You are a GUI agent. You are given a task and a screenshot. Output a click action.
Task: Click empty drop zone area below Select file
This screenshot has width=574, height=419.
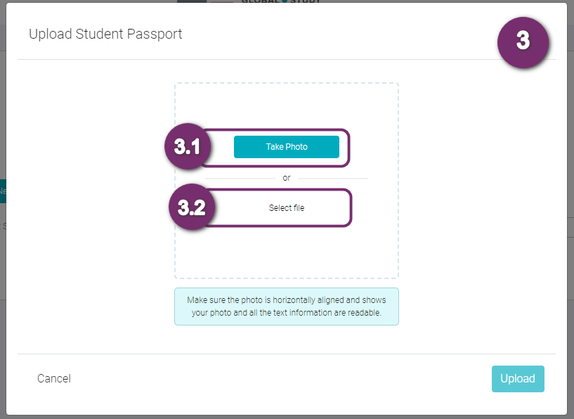pos(286,252)
